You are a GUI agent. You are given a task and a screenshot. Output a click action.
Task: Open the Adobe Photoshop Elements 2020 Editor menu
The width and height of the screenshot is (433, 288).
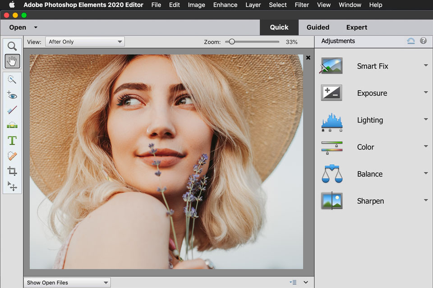(83, 4)
